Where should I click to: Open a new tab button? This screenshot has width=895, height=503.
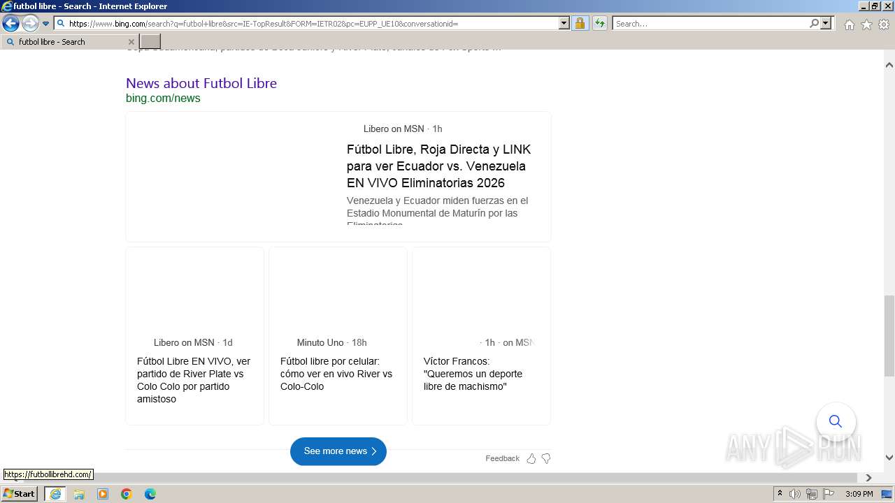150,42
